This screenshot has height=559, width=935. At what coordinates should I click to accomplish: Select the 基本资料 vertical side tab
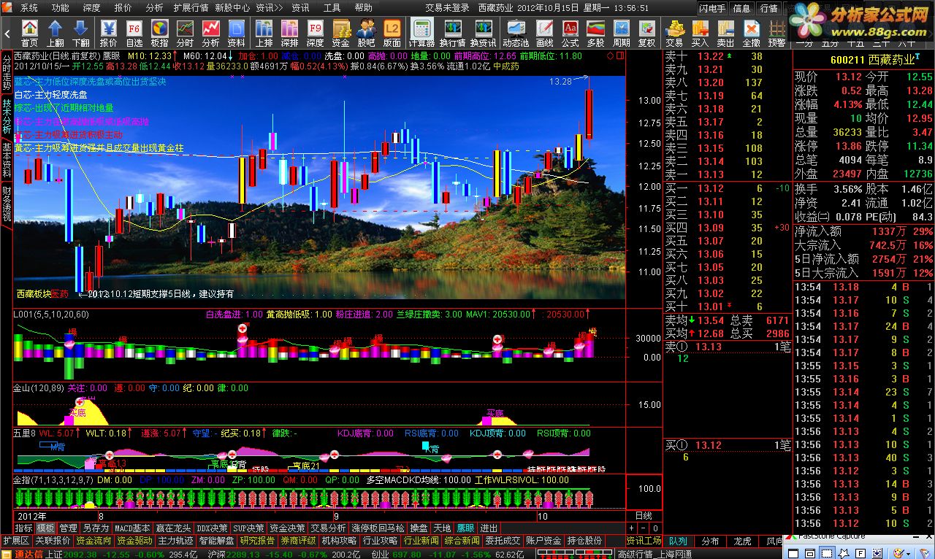pyautogui.click(x=7, y=158)
